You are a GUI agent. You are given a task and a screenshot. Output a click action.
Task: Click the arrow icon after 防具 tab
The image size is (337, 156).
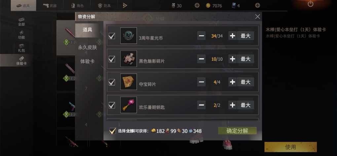pos(125,6)
